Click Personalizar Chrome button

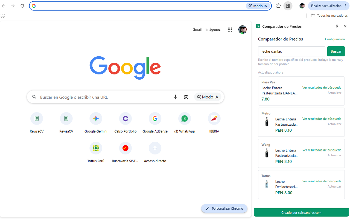pos(224,209)
